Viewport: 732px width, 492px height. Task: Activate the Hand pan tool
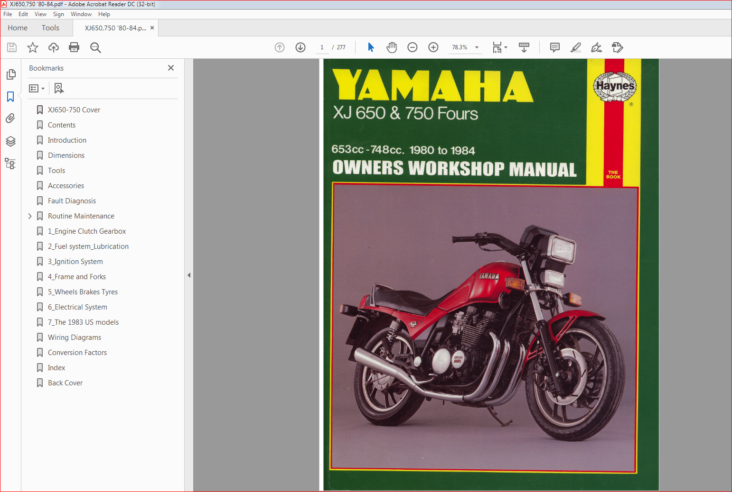pos(392,47)
